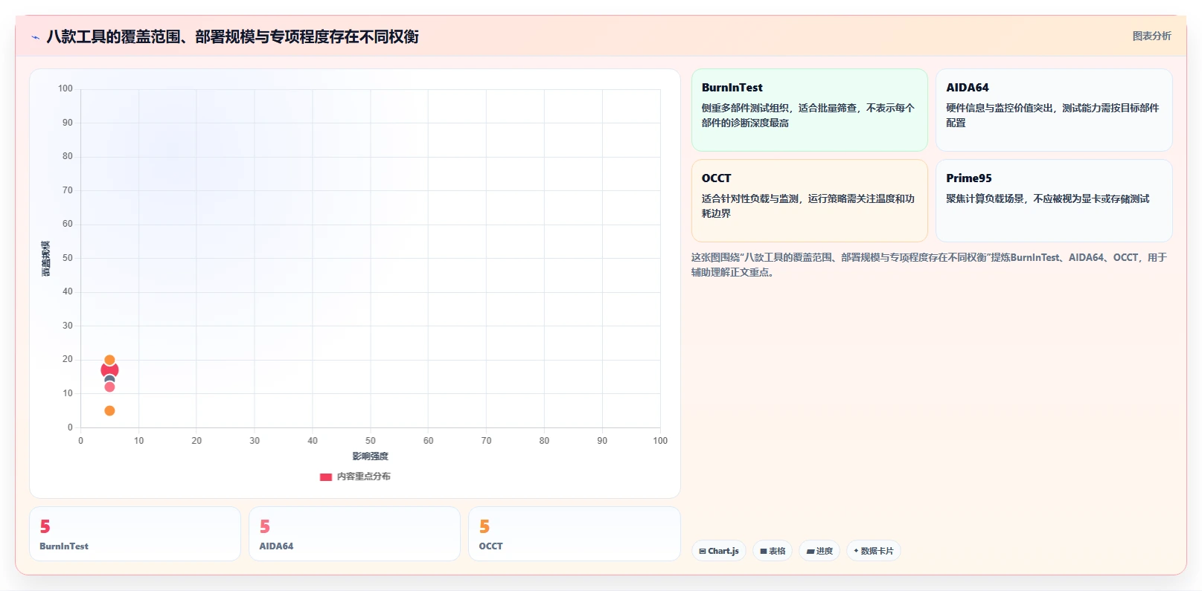The width and height of the screenshot is (1202, 591).
Task: Click the AIDA64 stat card showing 5
Action: (x=354, y=534)
